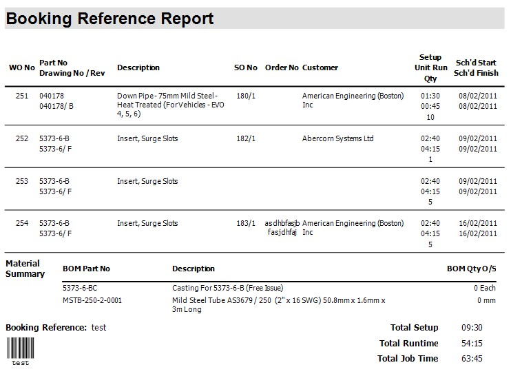Click the Order No column header
This screenshot has width=511, height=387.
click(282, 68)
